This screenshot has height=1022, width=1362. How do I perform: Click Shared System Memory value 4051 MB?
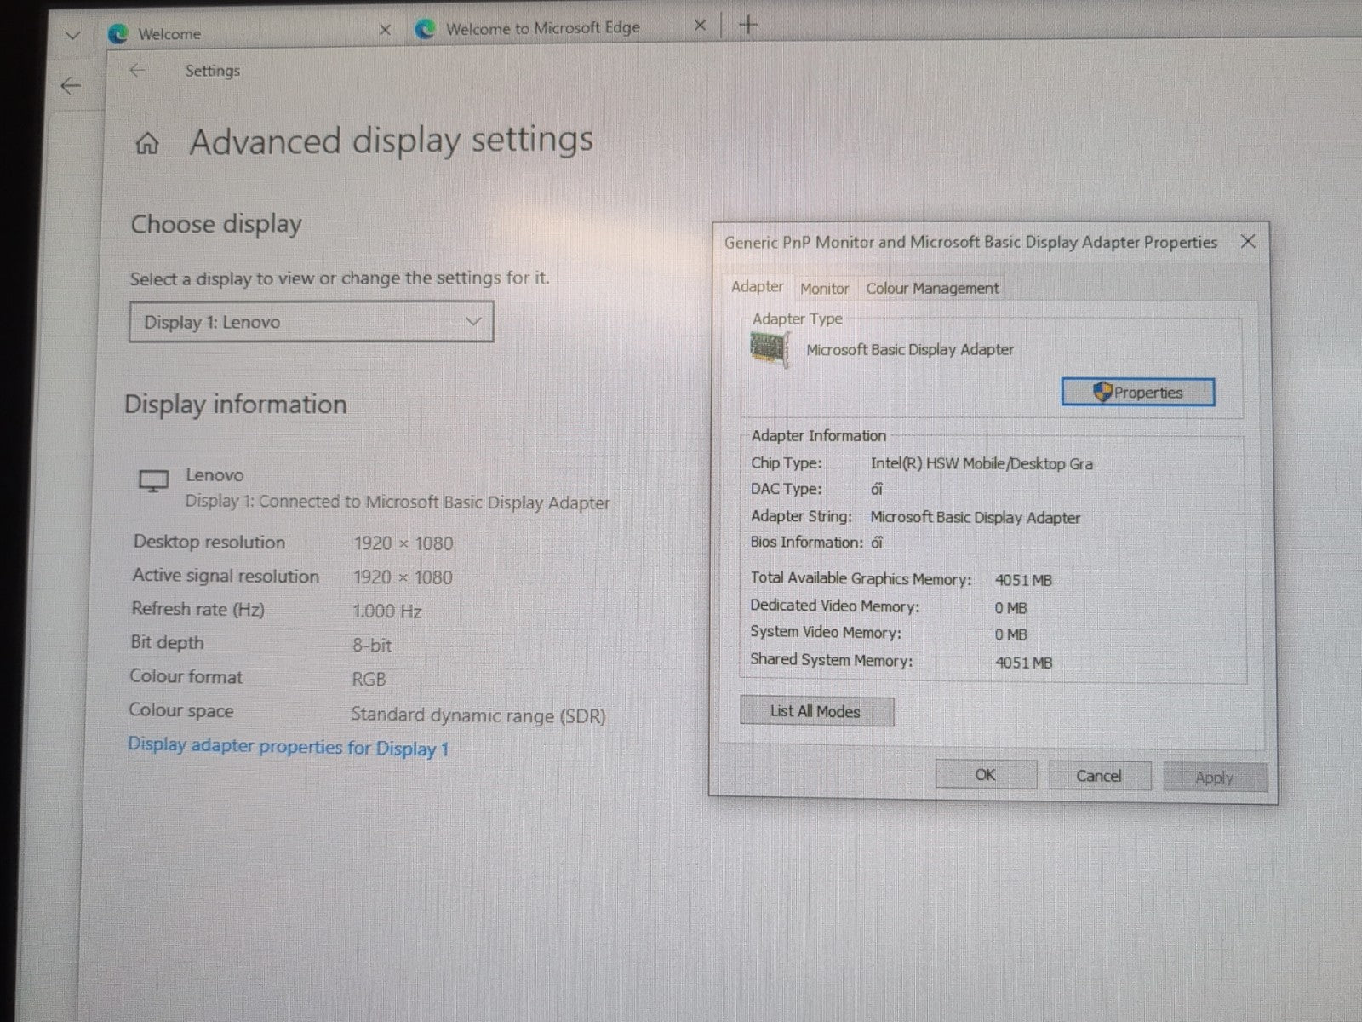point(1023,663)
